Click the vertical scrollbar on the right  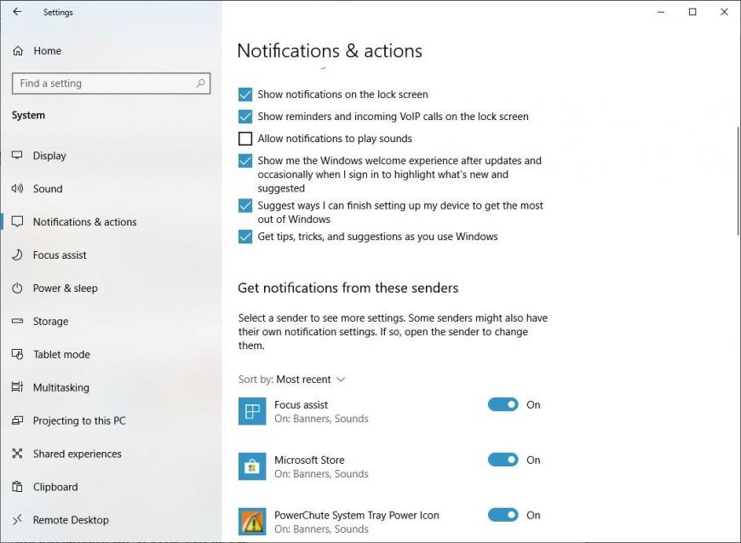click(738, 180)
